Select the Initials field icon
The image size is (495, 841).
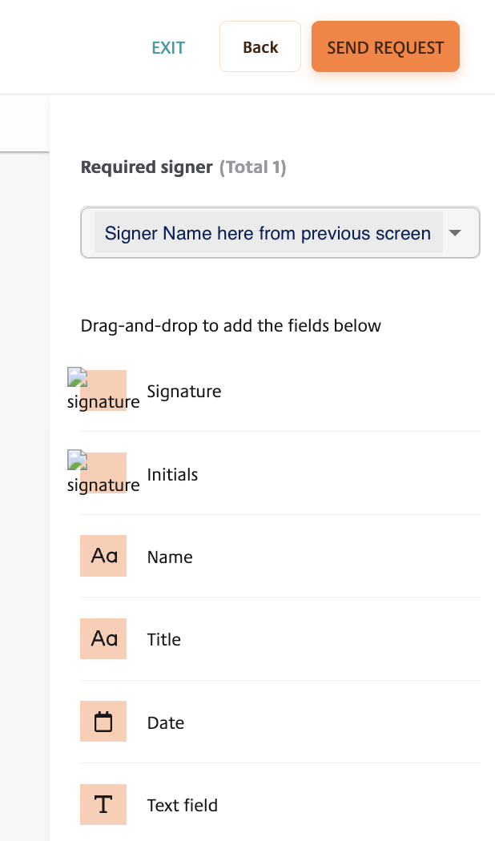(x=103, y=473)
